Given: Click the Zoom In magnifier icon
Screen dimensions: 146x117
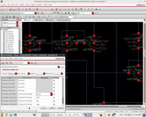Looking at the screenshot, I should click(65, 9).
